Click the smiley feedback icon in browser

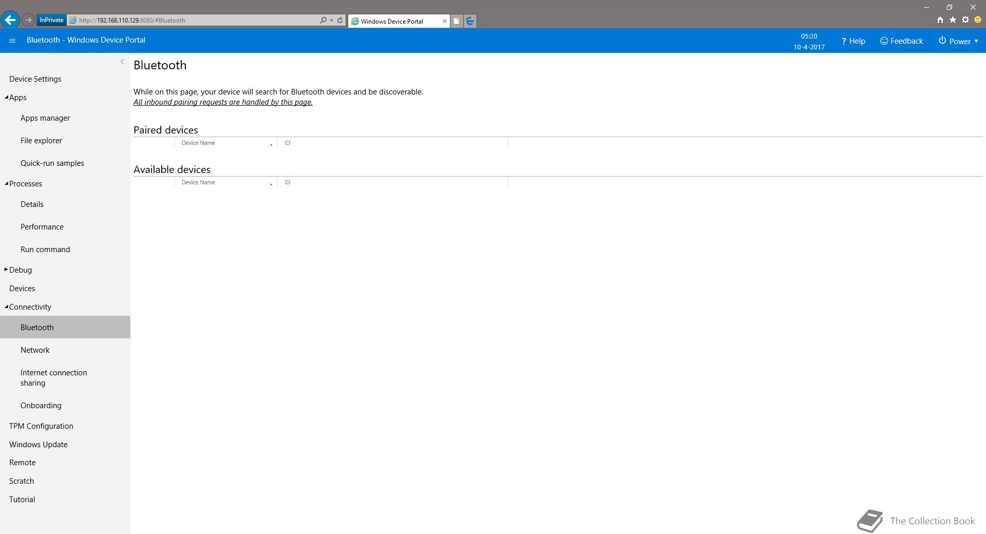click(978, 20)
